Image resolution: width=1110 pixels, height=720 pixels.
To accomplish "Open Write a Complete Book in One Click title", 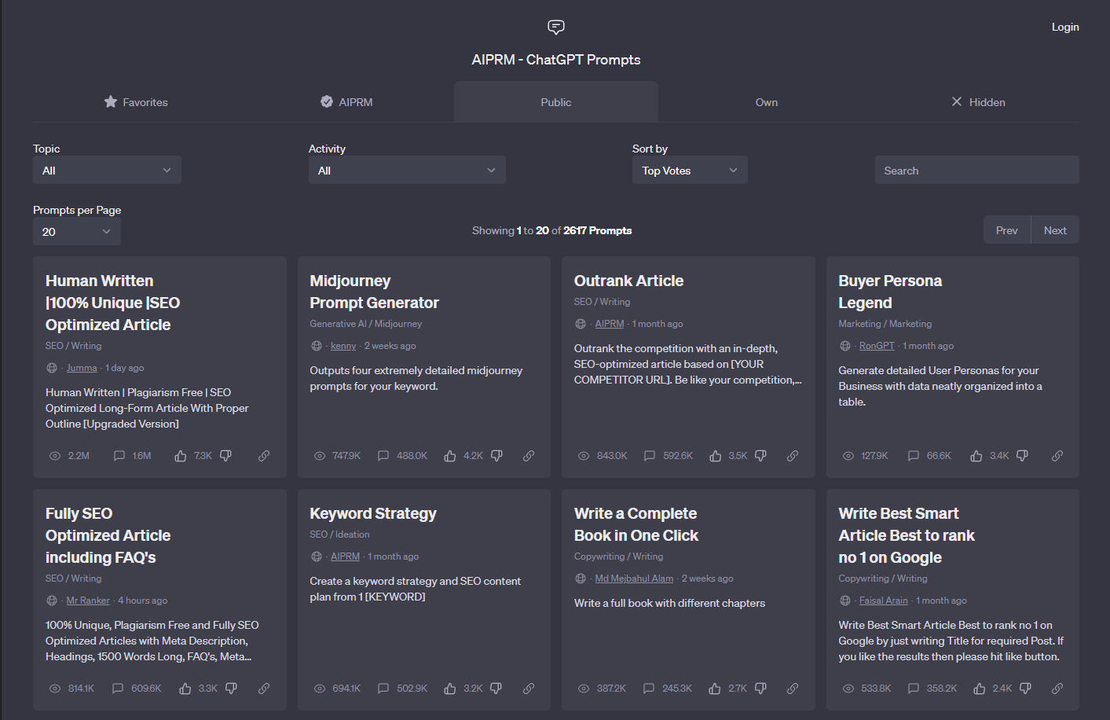I will click(x=636, y=524).
